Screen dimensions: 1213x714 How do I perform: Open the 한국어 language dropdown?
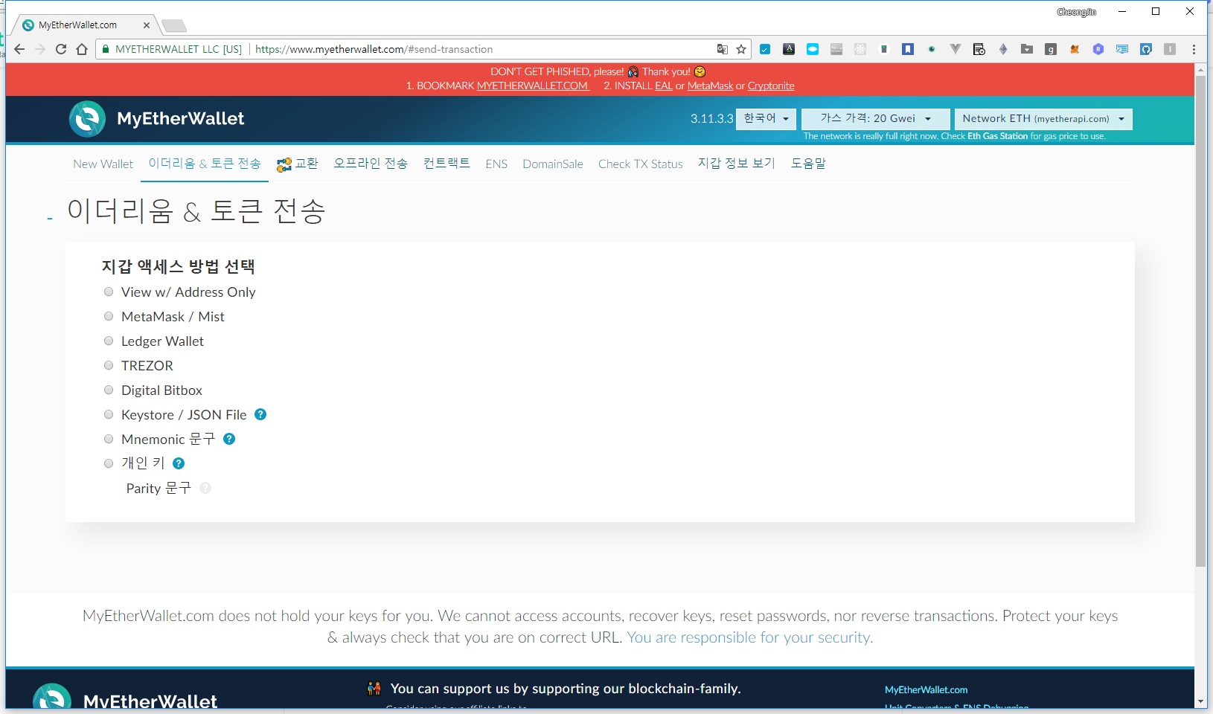(766, 119)
